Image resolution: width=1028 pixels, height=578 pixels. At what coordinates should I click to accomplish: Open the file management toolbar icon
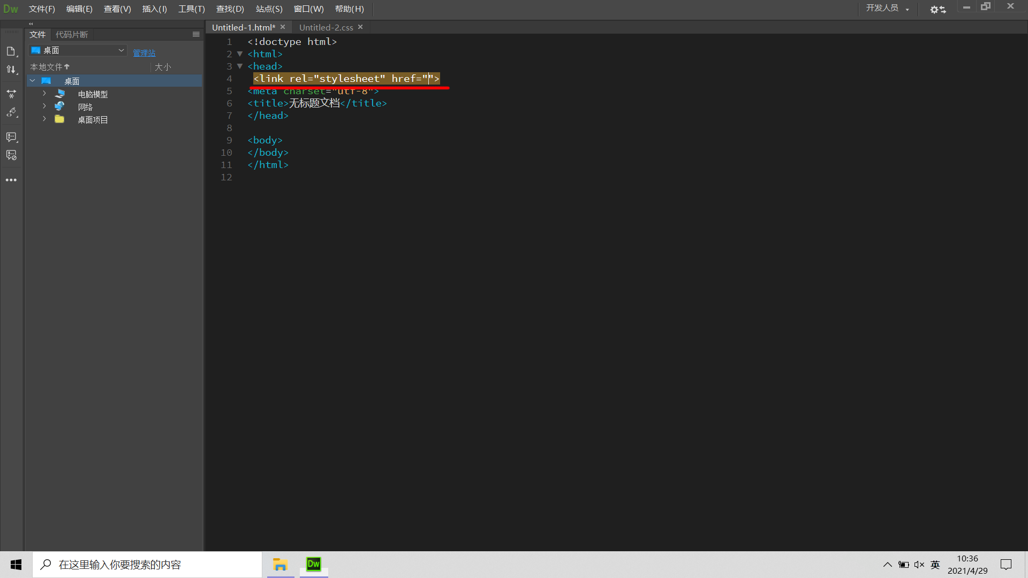[11, 51]
